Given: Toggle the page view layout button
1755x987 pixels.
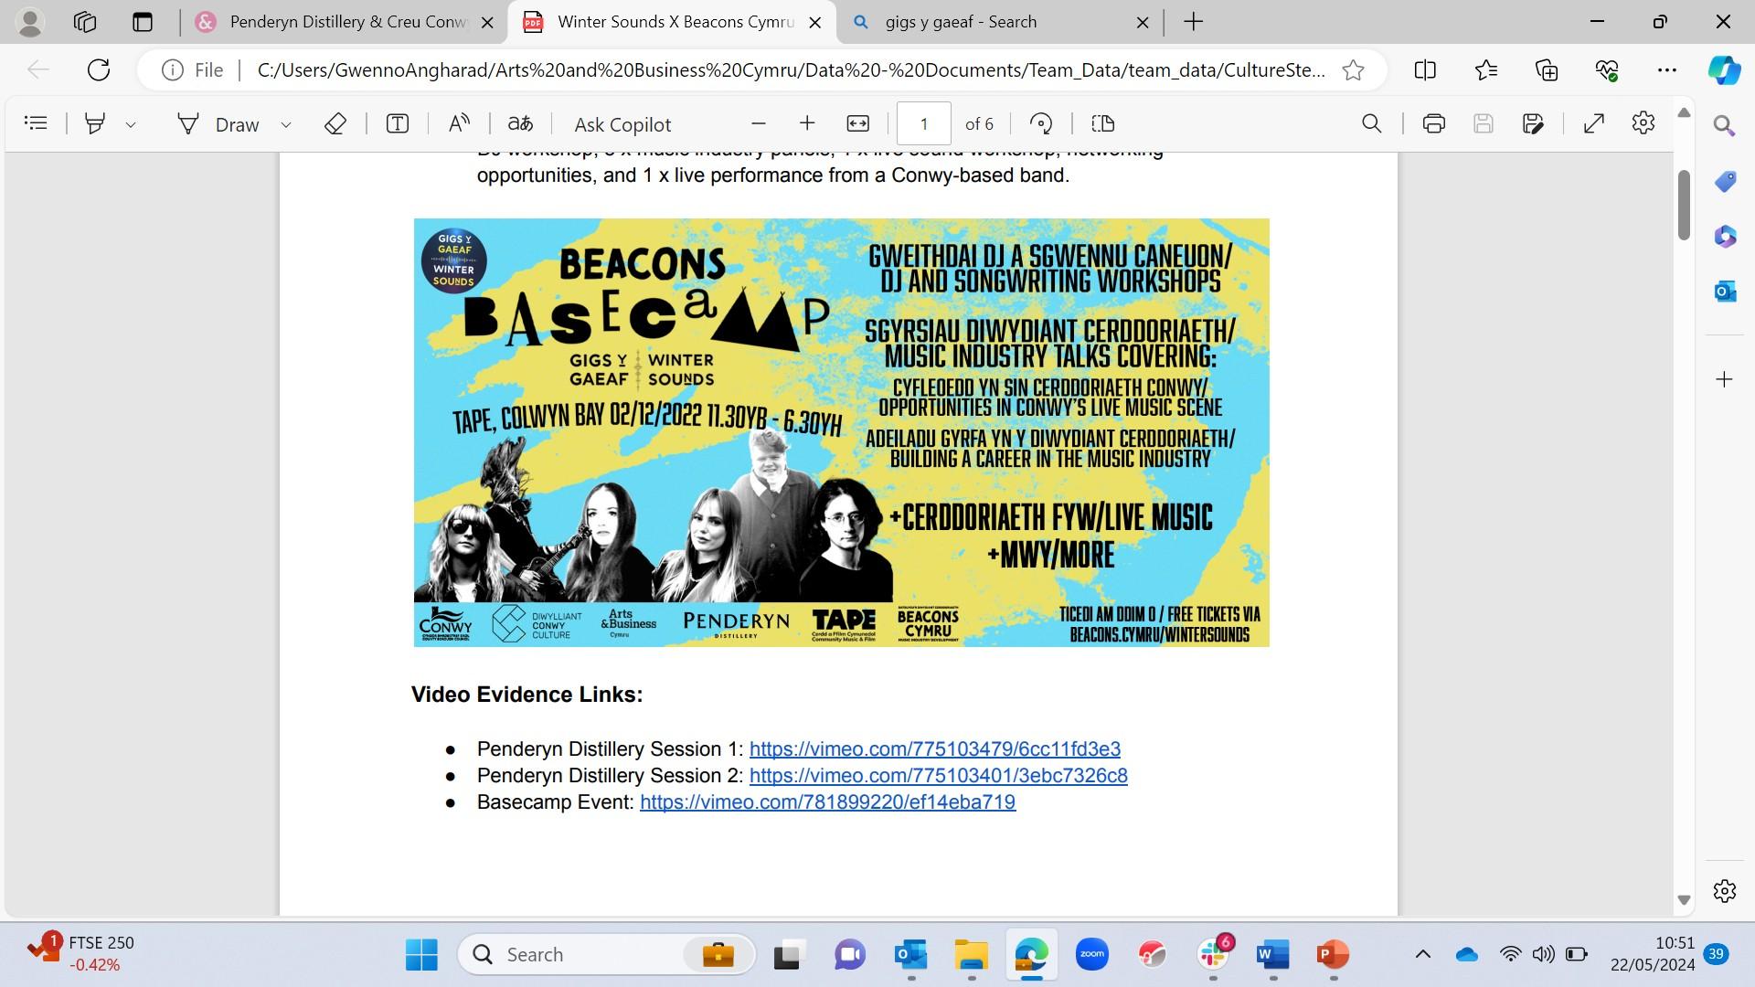Looking at the screenshot, I should 1103,123.
